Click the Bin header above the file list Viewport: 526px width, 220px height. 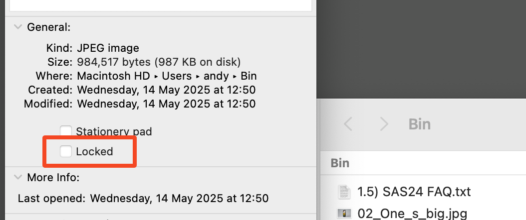340,163
